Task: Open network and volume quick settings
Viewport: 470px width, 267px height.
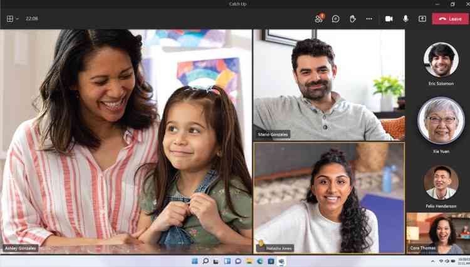Action: click(x=447, y=261)
